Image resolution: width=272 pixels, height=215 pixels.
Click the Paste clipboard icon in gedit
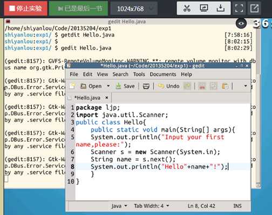coord(225,86)
